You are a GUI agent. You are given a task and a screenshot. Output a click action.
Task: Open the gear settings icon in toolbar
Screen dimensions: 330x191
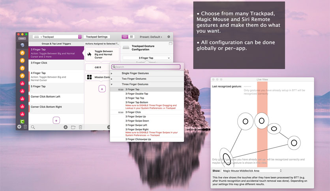click(x=169, y=37)
